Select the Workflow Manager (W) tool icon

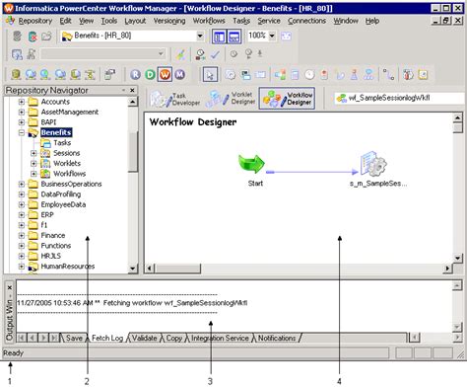[165, 75]
